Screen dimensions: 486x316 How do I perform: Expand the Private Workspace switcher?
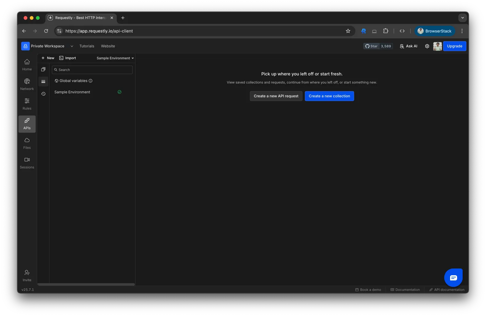(72, 46)
